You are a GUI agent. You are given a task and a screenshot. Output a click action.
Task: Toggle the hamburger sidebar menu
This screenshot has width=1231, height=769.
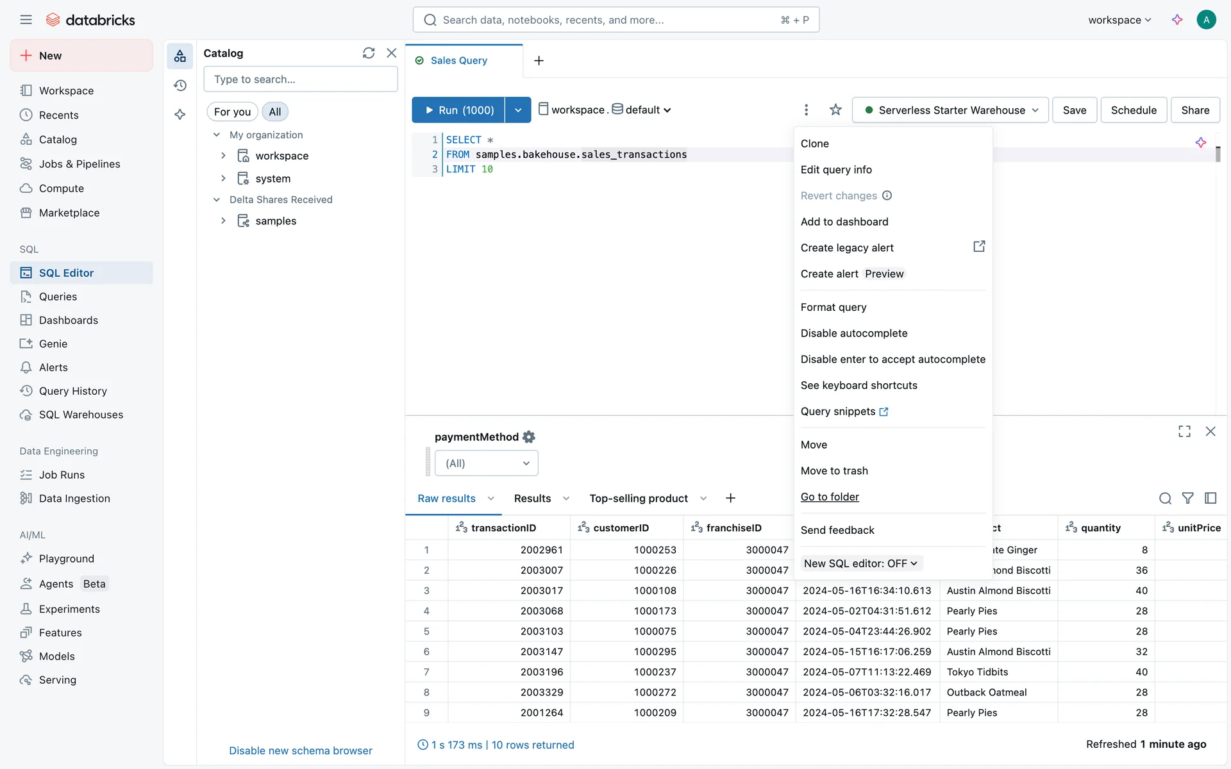(26, 20)
